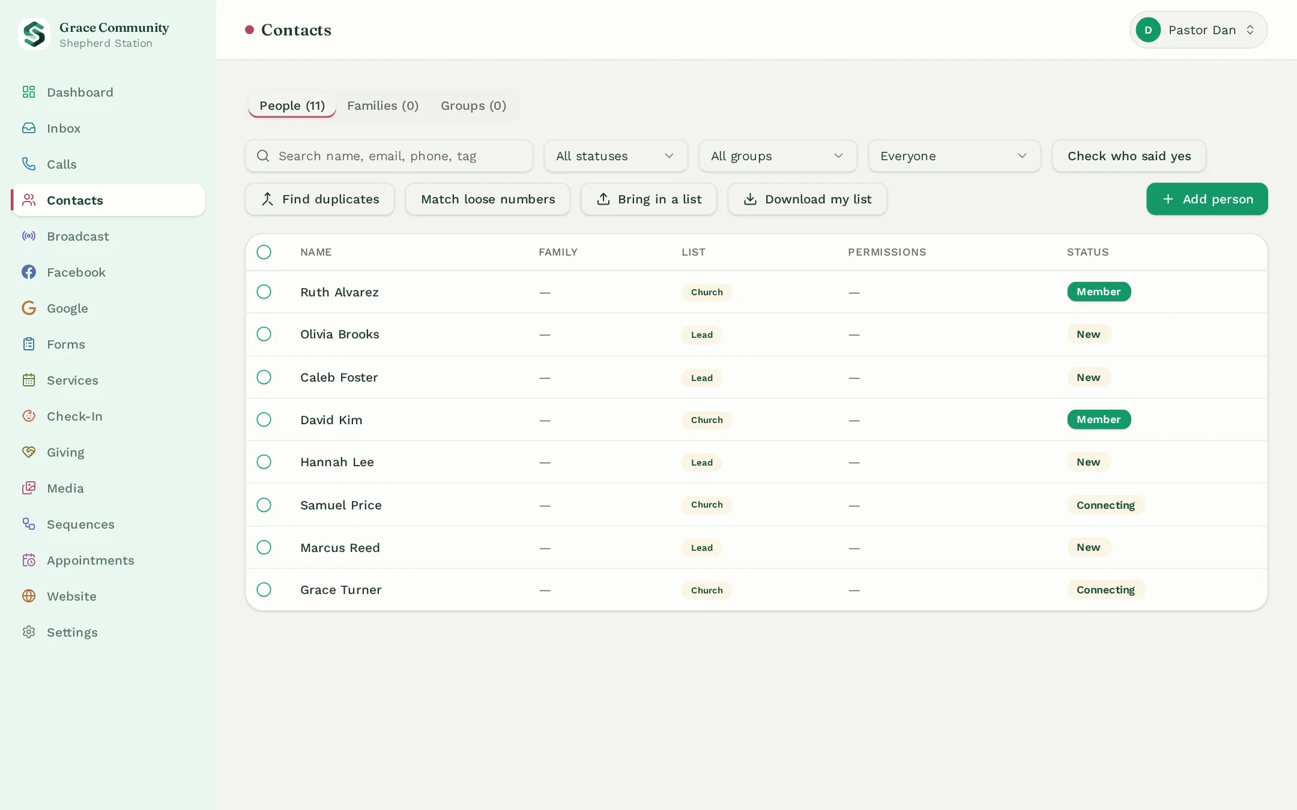Click the Giving heart icon
The height and width of the screenshot is (810, 1297).
[29, 452]
